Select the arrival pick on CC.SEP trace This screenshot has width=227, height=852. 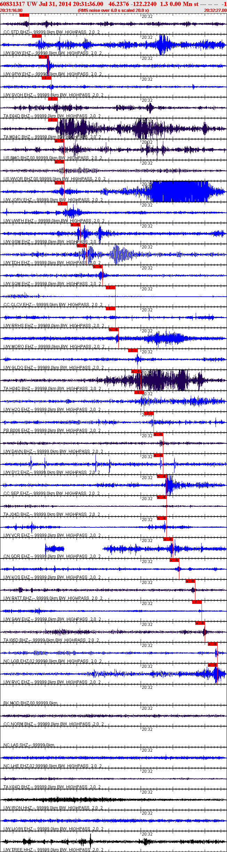[162, 476]
